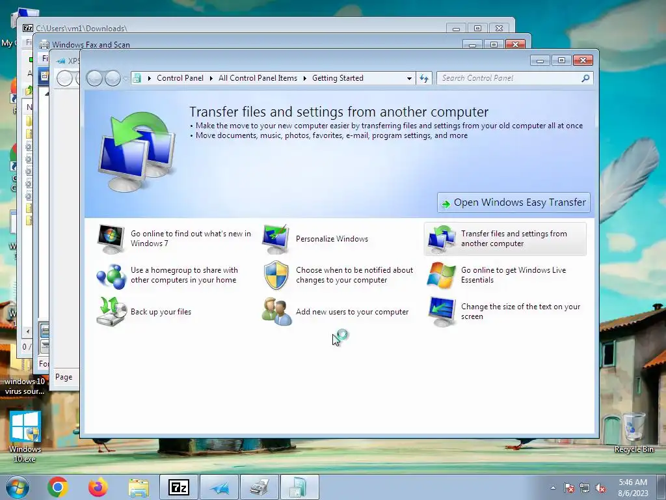The height and width of the screenshot is (500, 666).
Task: Open the Windows Start button
Action: [x=17, y=487]
